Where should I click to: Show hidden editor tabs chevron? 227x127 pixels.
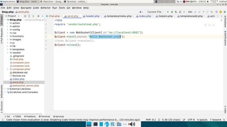tap(218, 16)
